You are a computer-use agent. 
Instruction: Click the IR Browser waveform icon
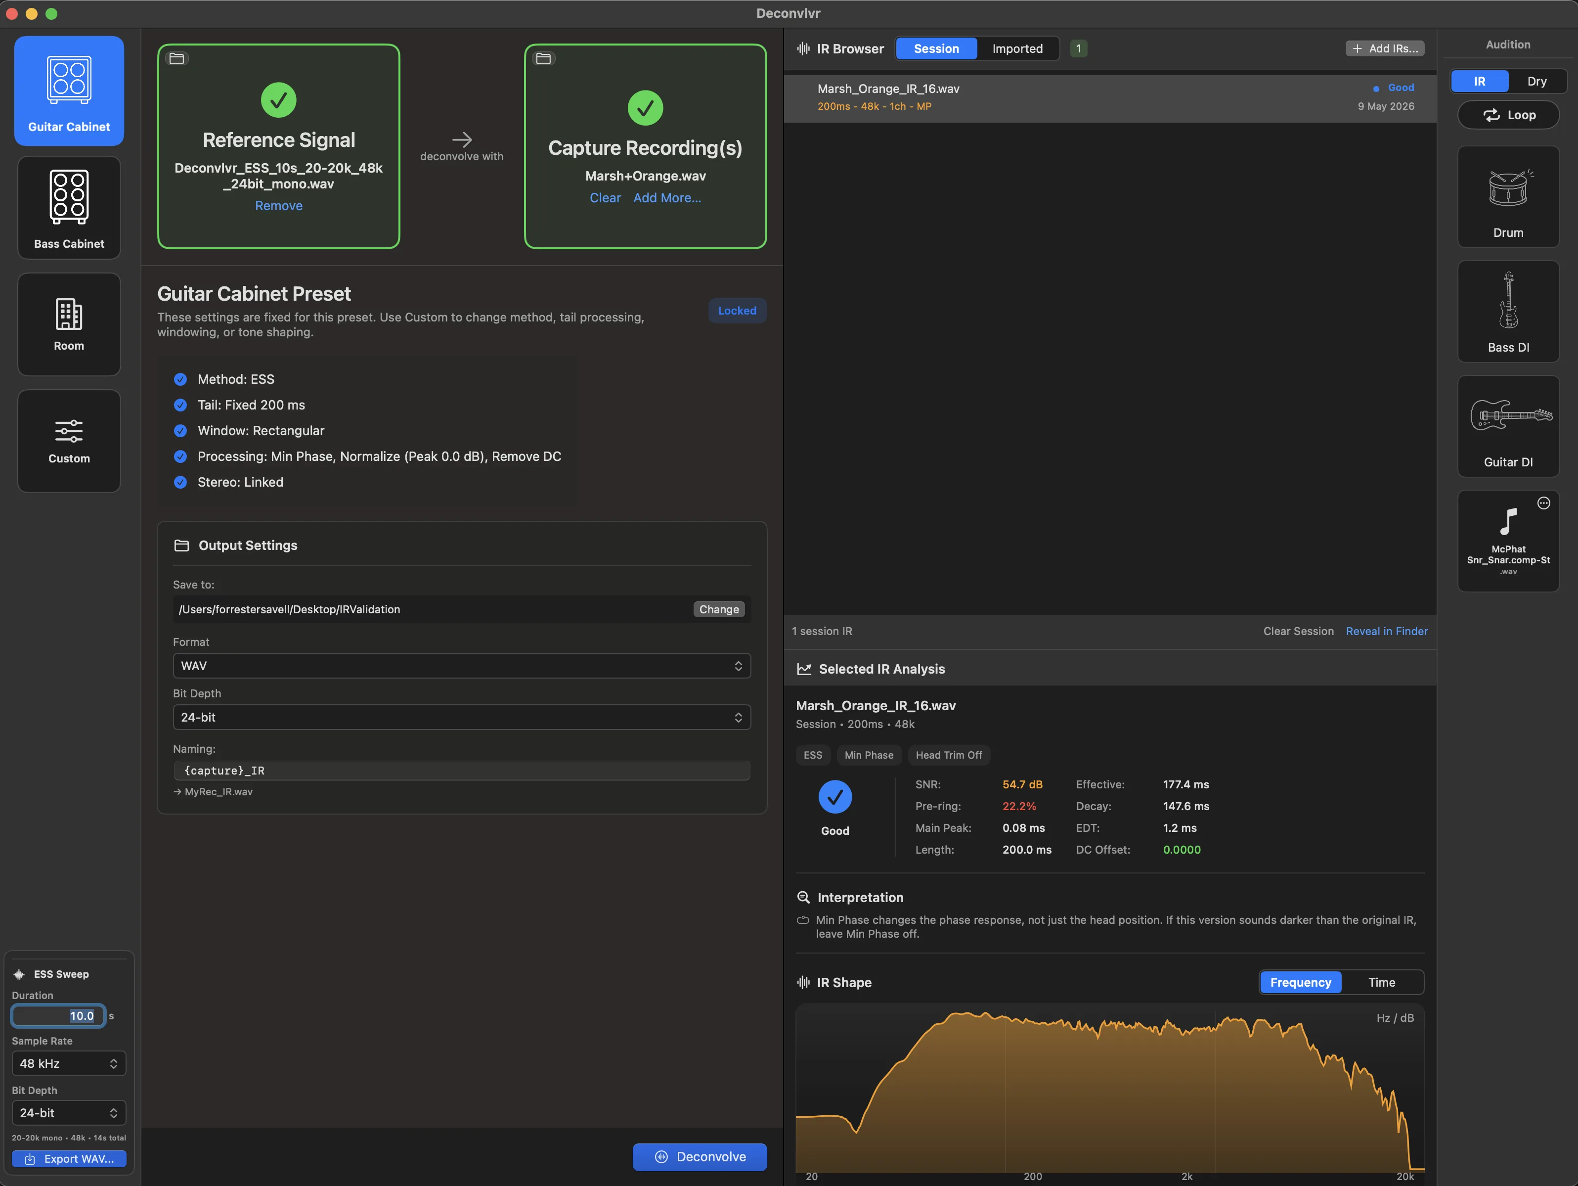click(x=804, y=48)
